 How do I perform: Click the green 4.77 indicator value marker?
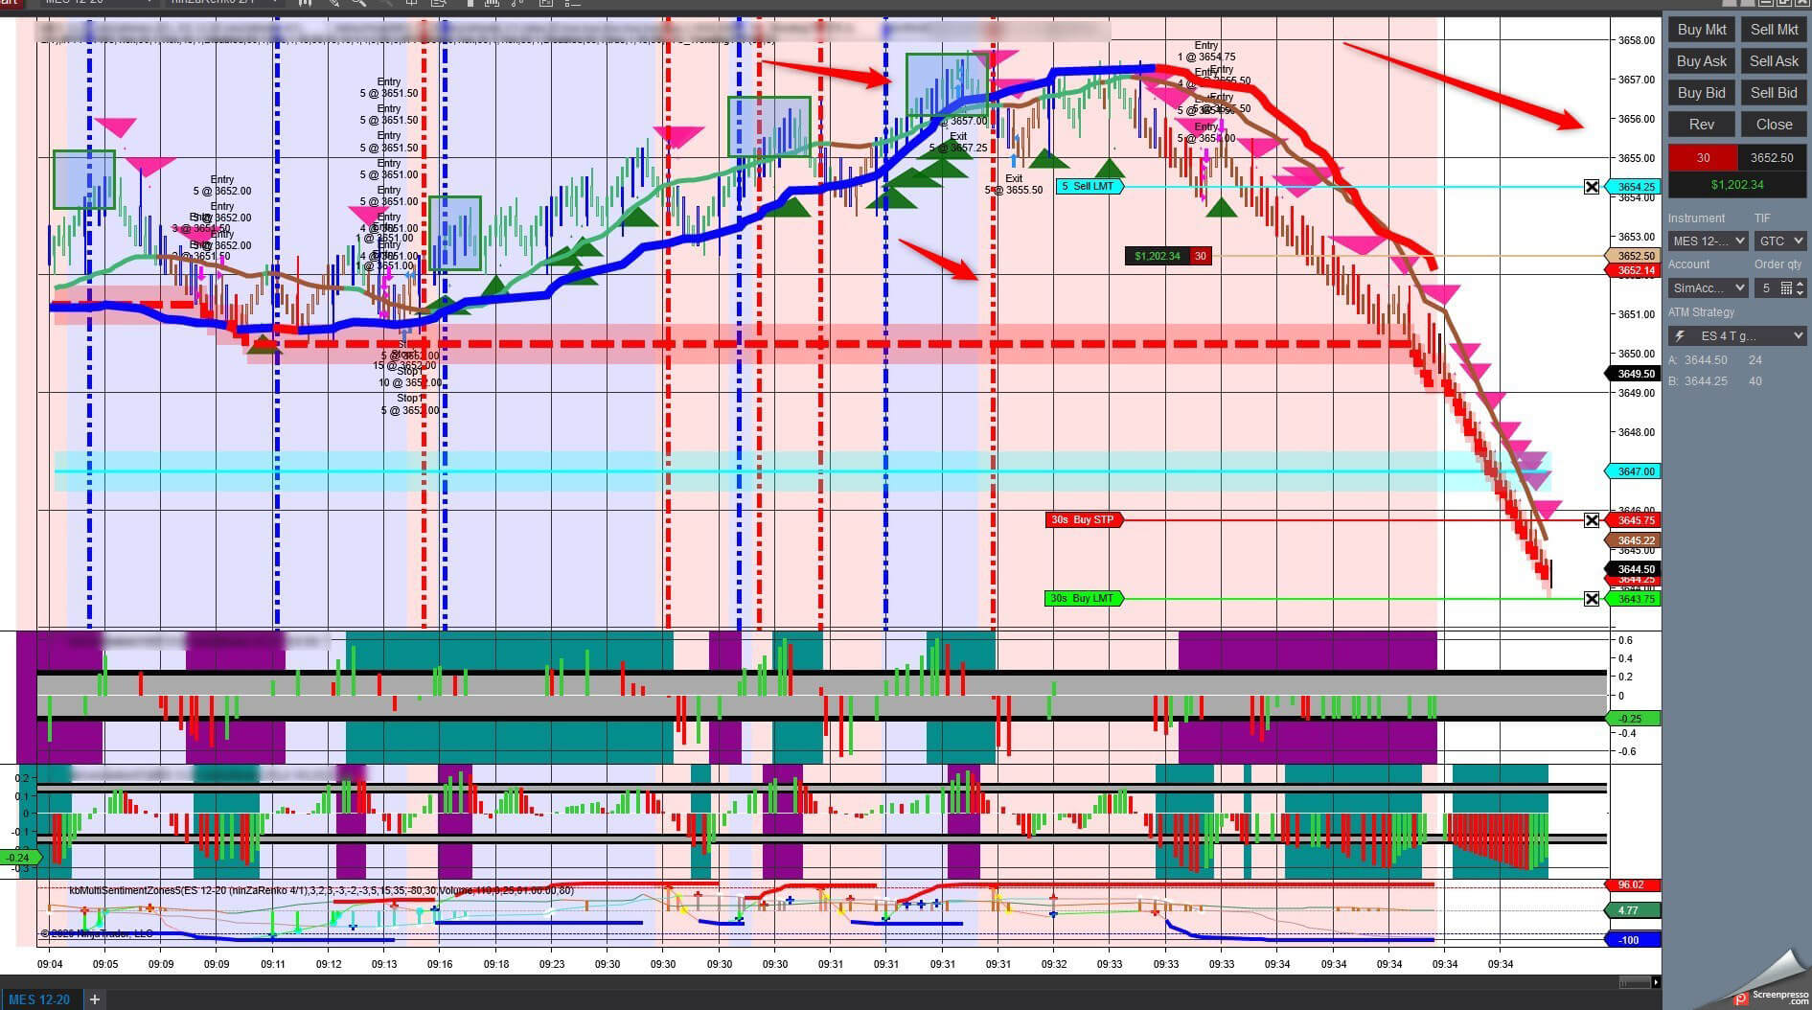click(x=1633, y=910)
